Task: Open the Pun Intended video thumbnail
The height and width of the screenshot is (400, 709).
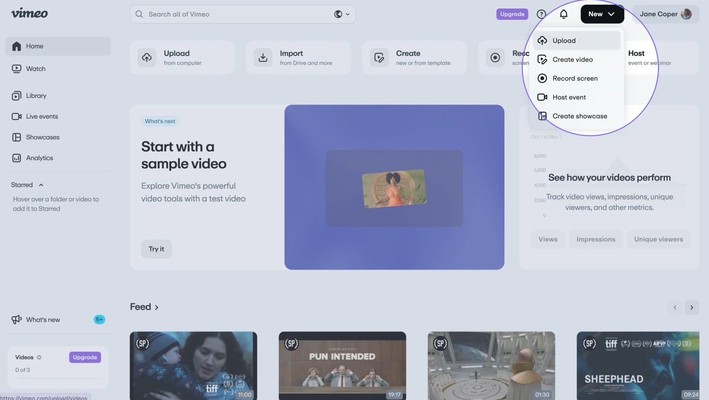Action: [x=342, y=365]
